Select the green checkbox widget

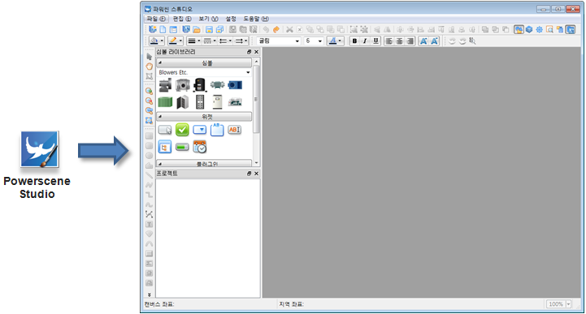click(182, 130)
